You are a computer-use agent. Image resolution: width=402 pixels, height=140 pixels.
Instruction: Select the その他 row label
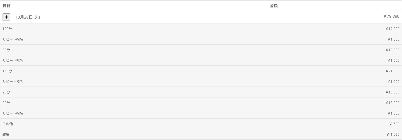coord(8,124)
